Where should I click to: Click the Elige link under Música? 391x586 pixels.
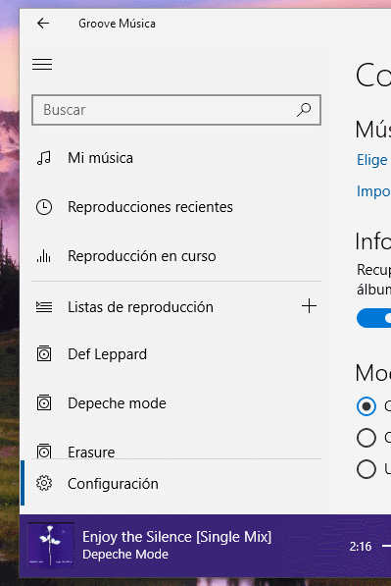pyautogui.click(x=373, y=160)
